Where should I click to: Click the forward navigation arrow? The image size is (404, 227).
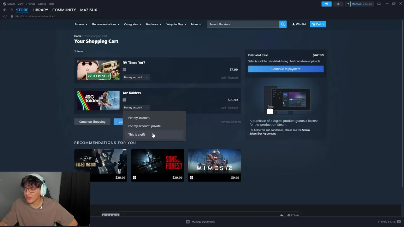[12, 10]
